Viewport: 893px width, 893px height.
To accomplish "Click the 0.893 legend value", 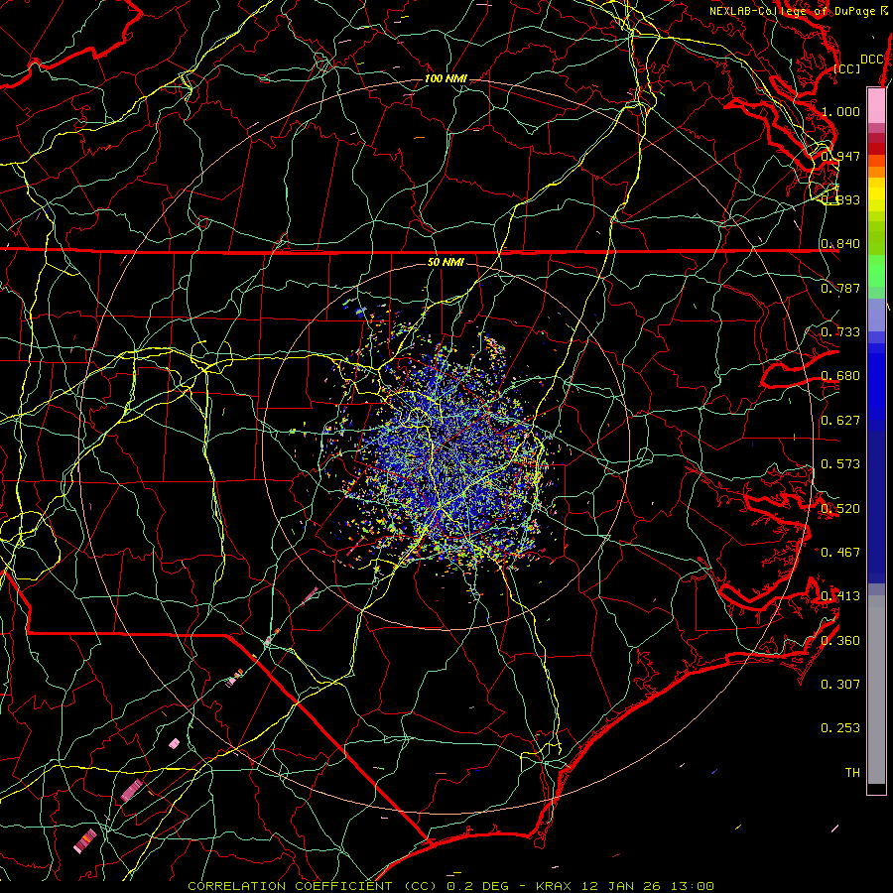I will tap(840, 199).
